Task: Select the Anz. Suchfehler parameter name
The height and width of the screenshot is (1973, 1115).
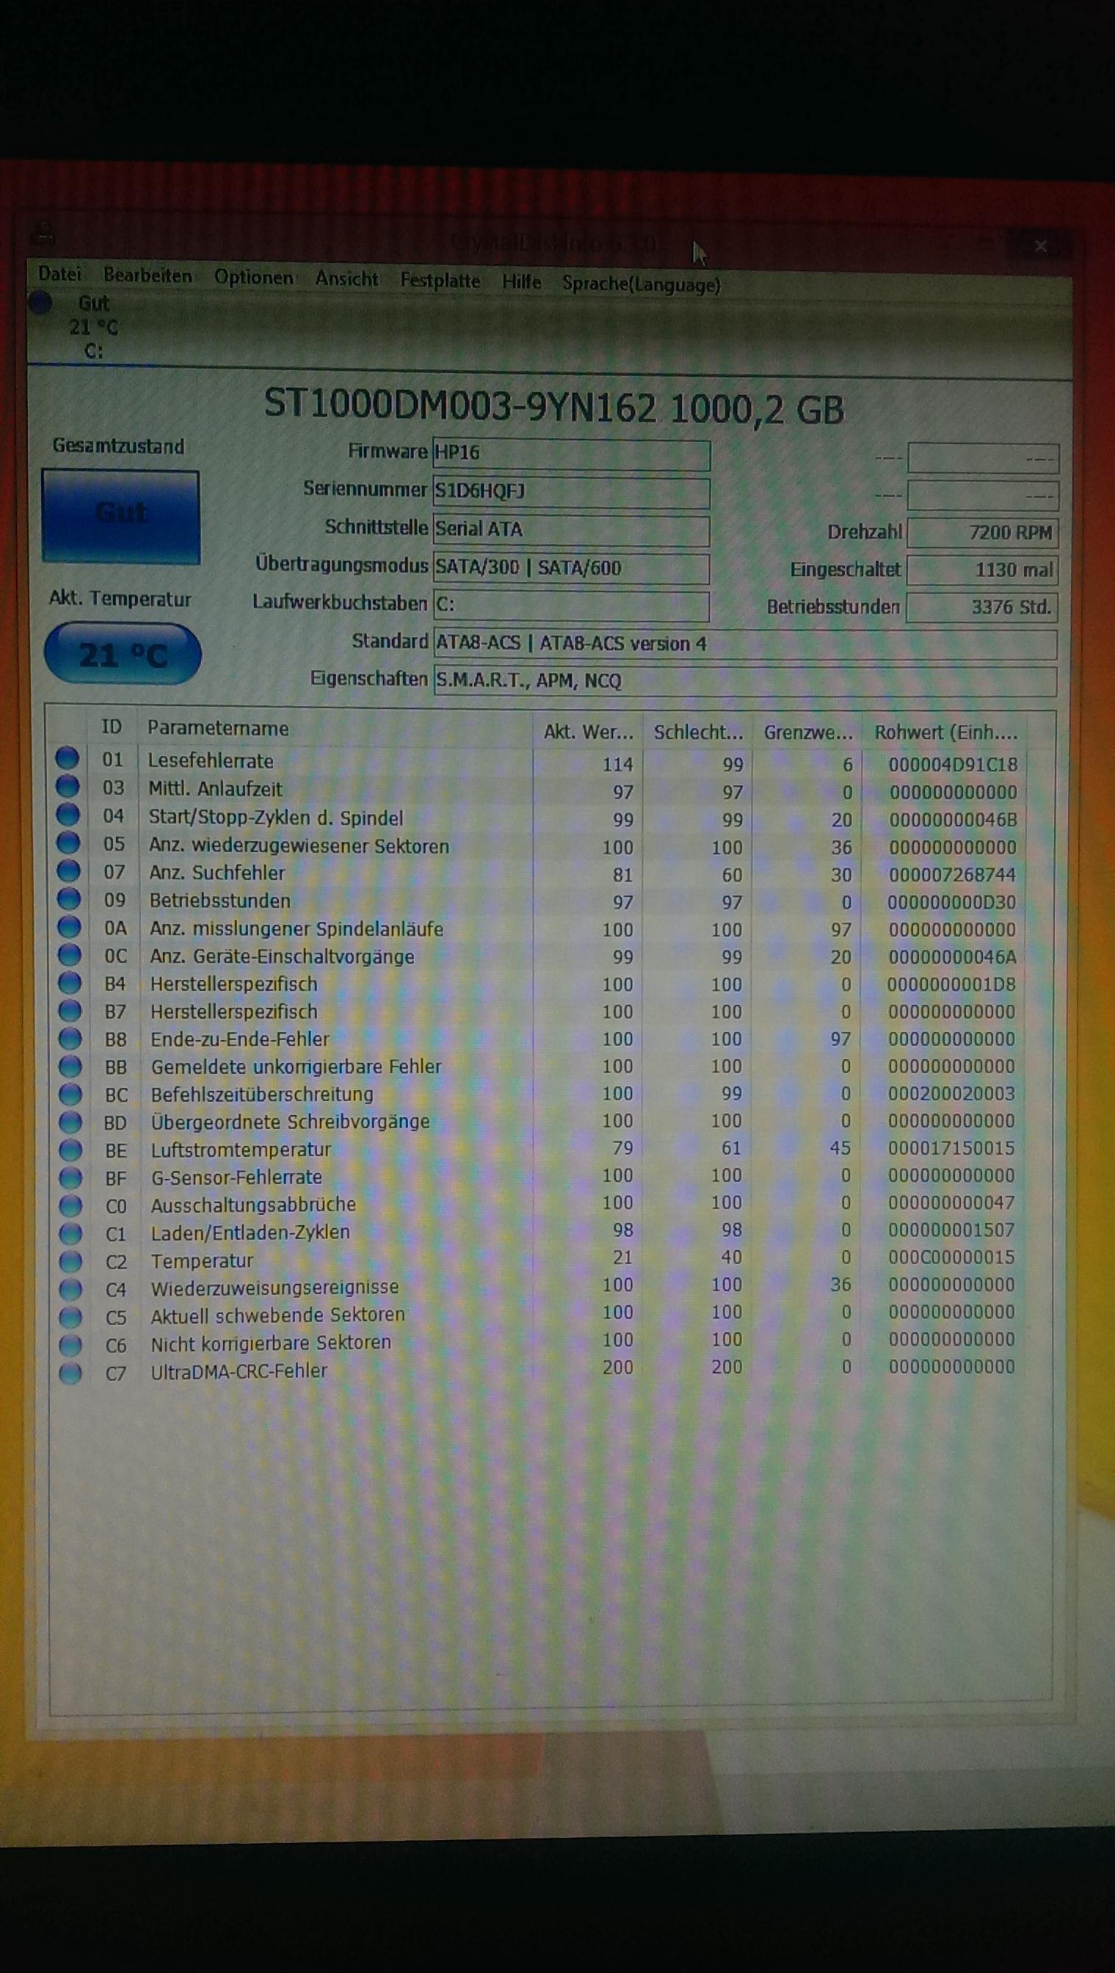Action: click(217, 873)
